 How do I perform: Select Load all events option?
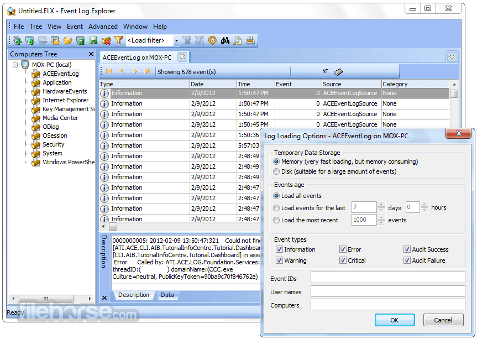276,196
